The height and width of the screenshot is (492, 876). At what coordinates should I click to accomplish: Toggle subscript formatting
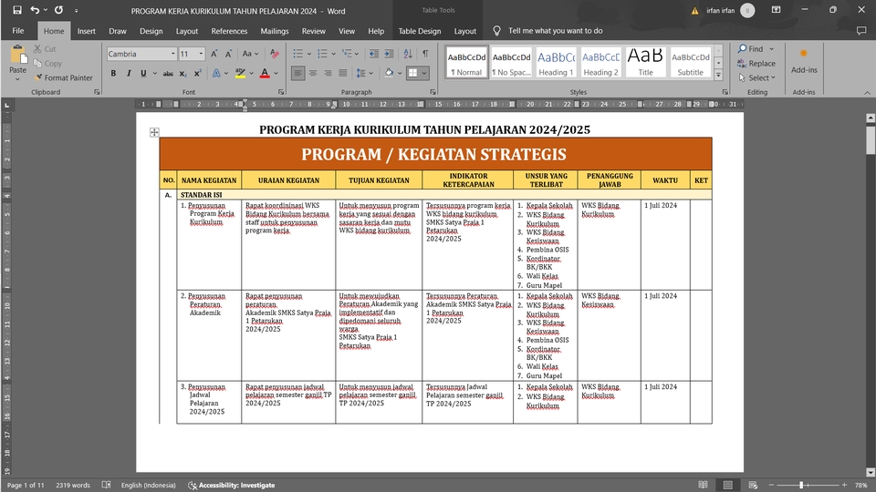point(182,73)
